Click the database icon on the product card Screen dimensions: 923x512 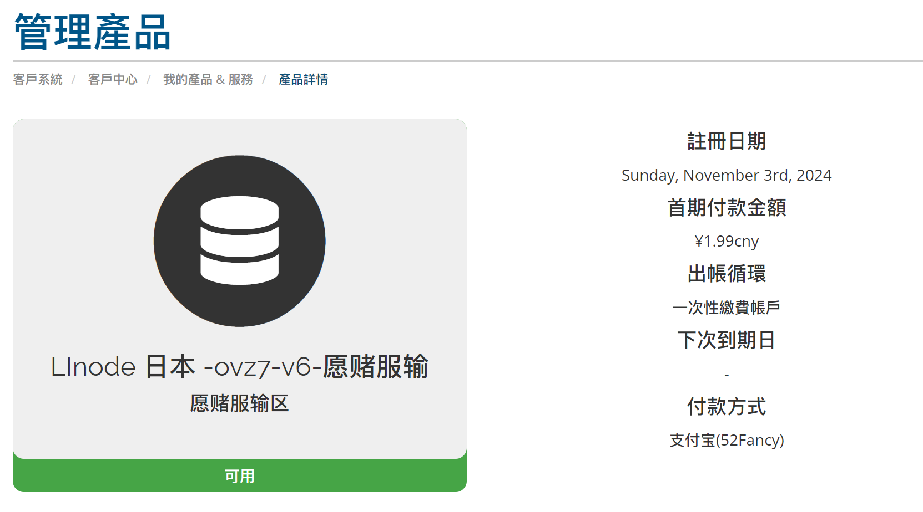tap(240, 240)
